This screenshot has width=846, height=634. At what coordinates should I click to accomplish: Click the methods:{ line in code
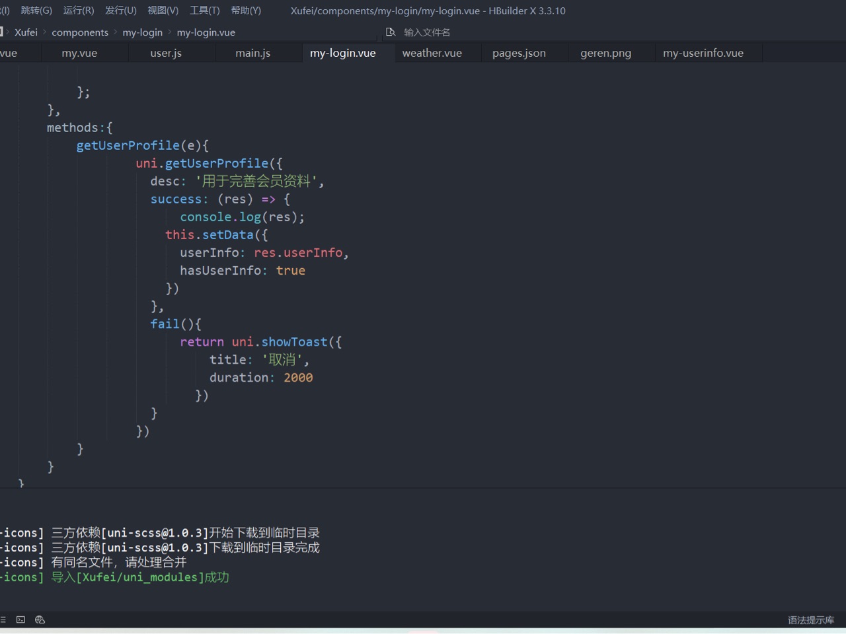80,127
